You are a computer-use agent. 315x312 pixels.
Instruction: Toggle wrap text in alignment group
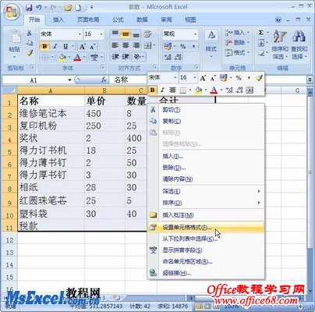click(147, 34)
